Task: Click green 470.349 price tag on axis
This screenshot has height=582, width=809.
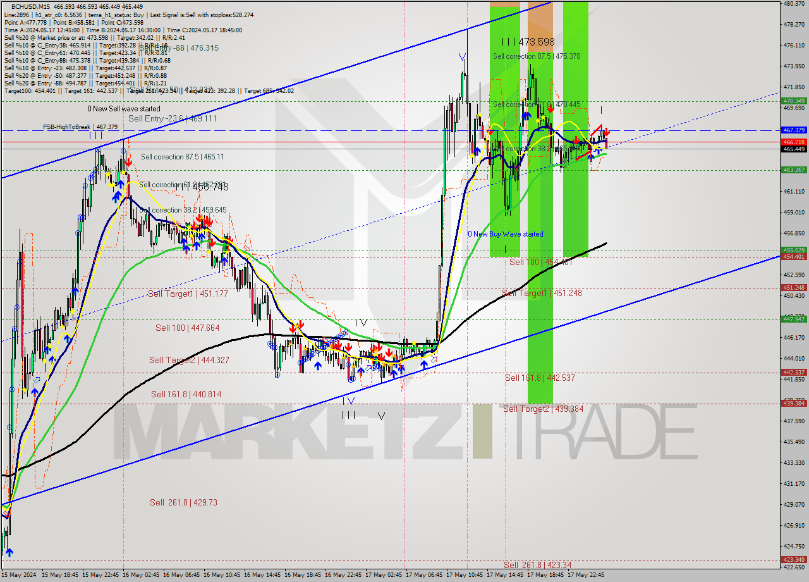Action: (x=794, y=101)
